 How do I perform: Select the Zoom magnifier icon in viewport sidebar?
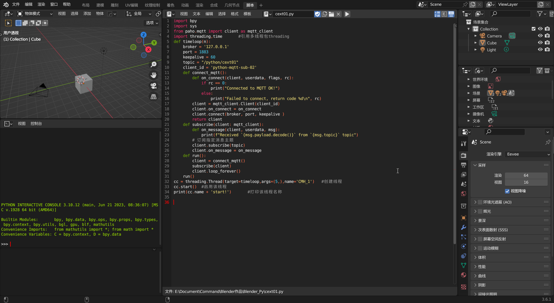(x=154, y=64)
